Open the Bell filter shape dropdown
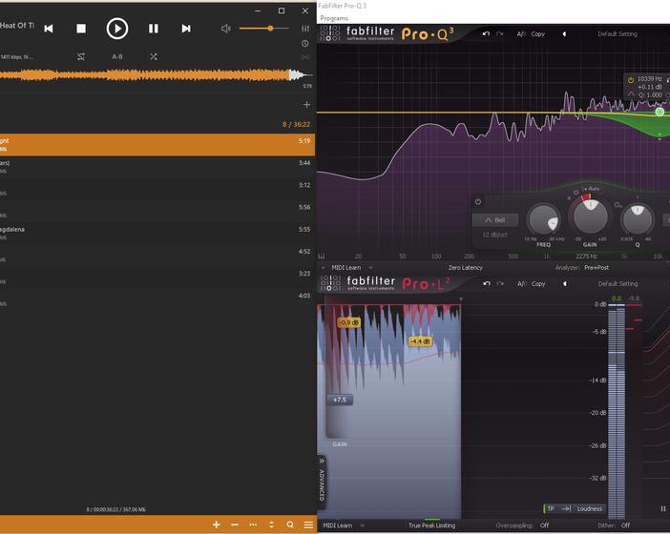Image resolution: width=670 pixels, height=534 pixels. [495, 220]
